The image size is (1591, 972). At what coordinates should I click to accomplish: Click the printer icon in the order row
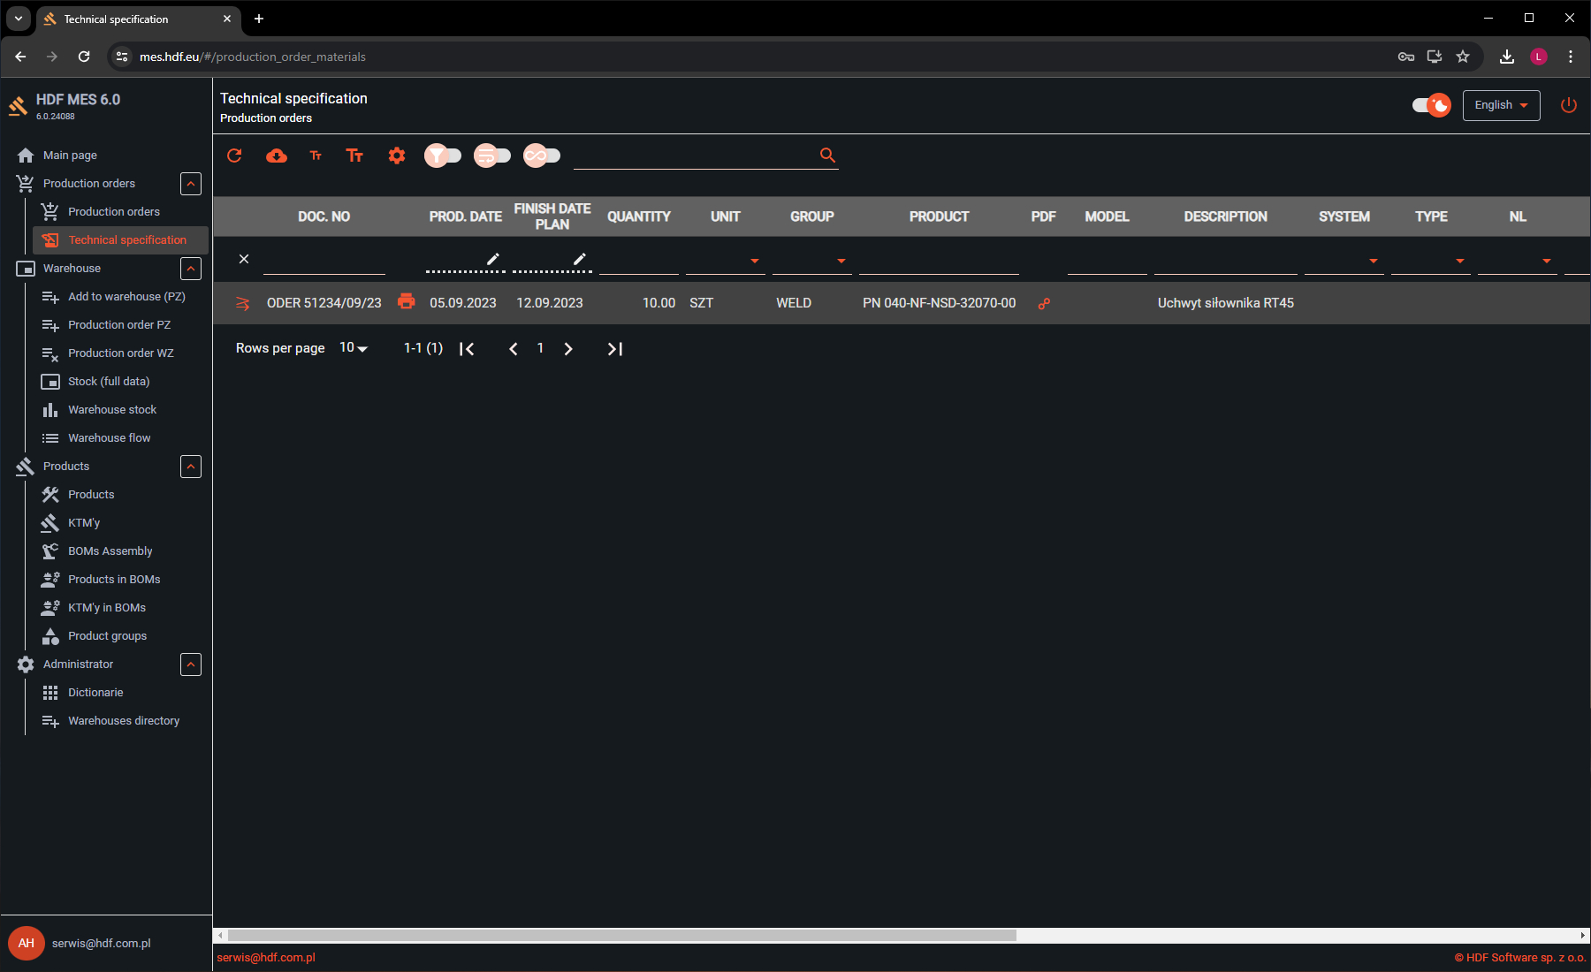tap(406, 301)
